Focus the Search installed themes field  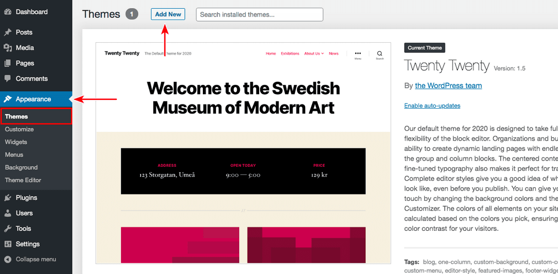pos(260,15)
